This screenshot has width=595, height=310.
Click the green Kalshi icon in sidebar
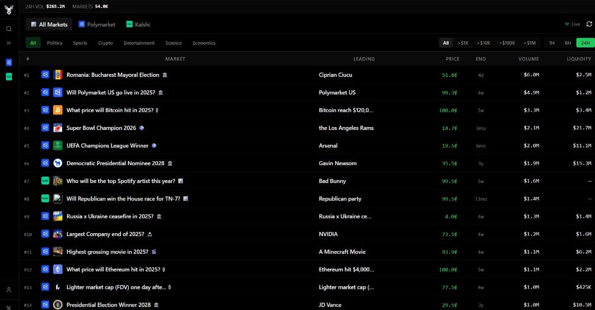[9, 77]
